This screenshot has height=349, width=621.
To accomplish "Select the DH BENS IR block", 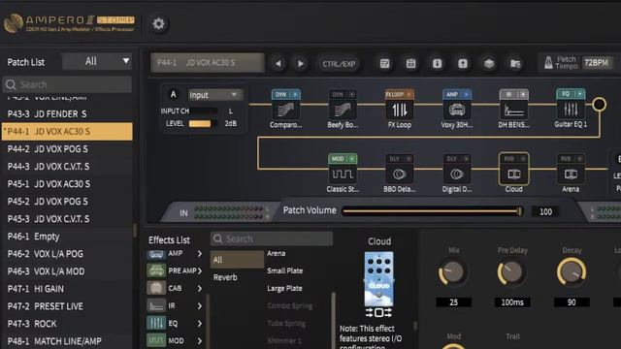I will [513, 110].
